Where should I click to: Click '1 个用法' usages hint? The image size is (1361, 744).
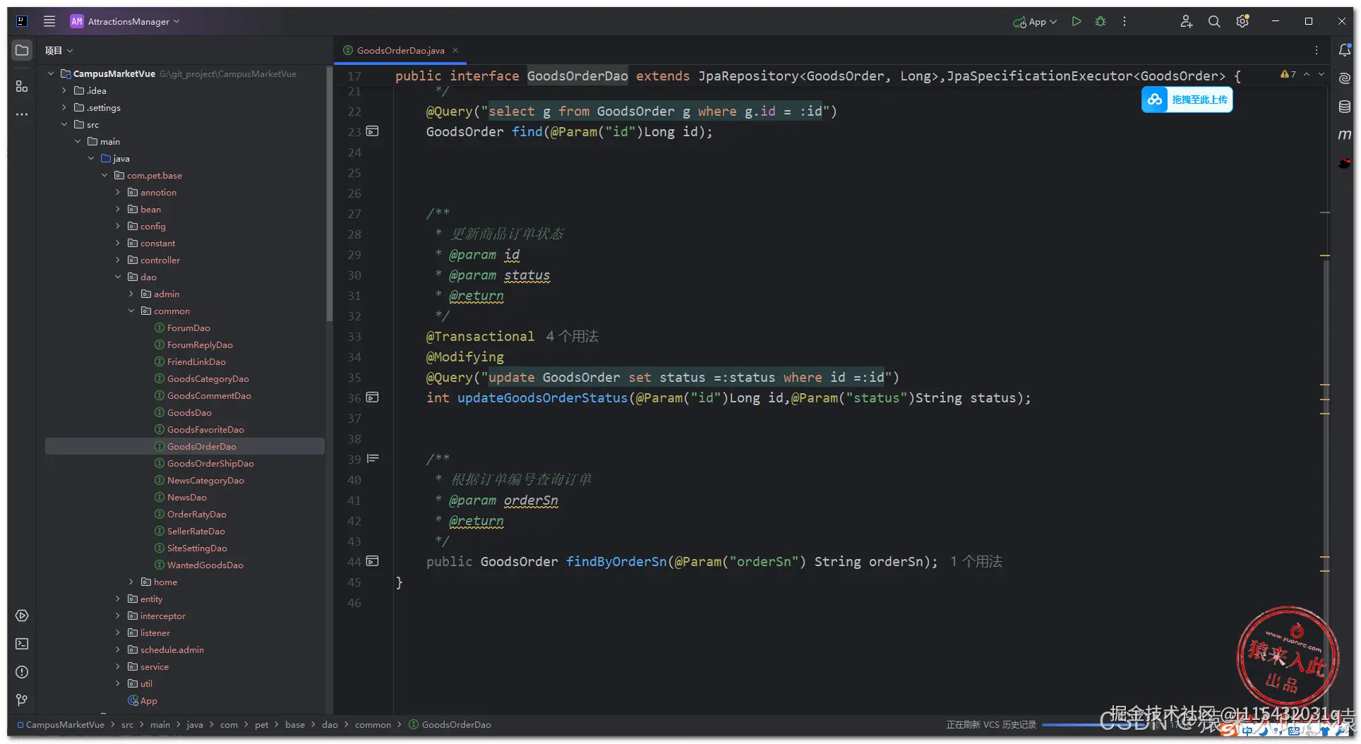(976, 561)
